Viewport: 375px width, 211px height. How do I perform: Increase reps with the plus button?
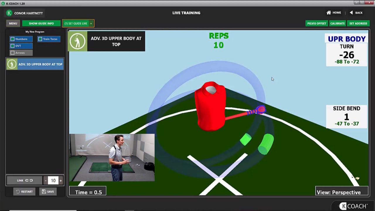coord(61,181)
